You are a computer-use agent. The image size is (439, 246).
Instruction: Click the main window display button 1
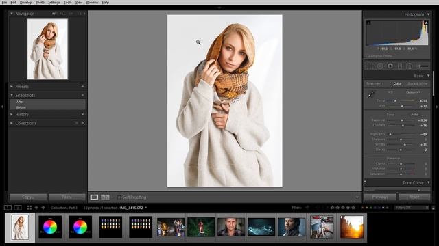(x=8, y=208)
